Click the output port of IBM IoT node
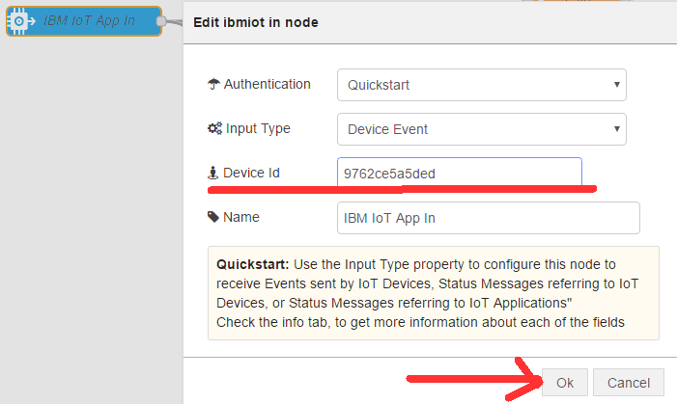 click(x=161, y=21)
